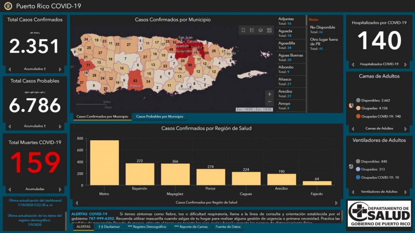Screen dimensions: 415x233
Task: Open the Registro Demográfico tab
Action: click(x=147, y=227)
